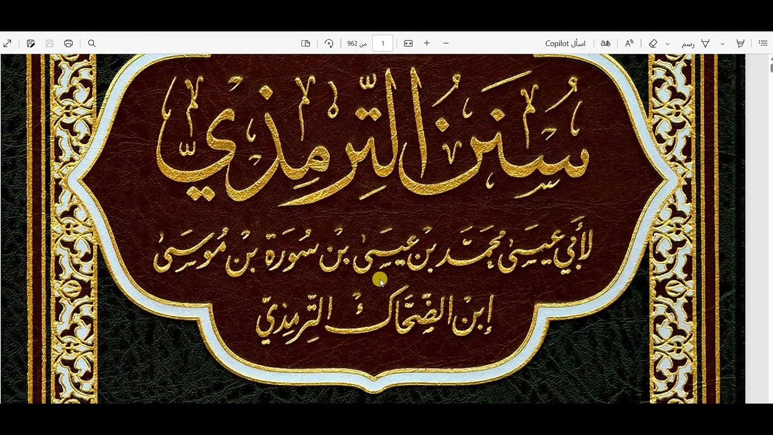The image size is (773, 435).
Task: Enter full screen with the expand arrows icon
Action: 8,43
